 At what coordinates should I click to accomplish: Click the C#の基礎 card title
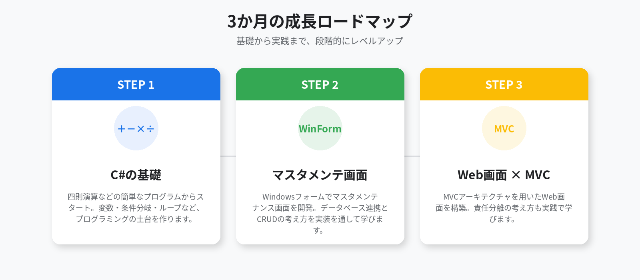click(136, 175)
